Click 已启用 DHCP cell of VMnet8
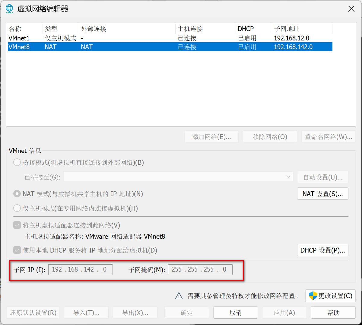The image size is (362, 325). click(x=247, y=47)
